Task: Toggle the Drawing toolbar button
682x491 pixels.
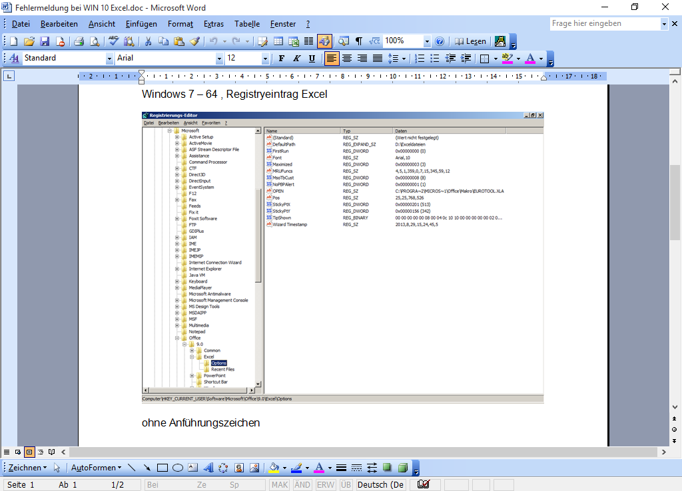Action: [324, 41]
